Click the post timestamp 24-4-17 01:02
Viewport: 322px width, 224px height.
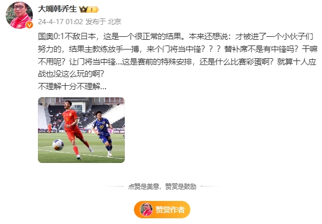[x=60, y=22]
